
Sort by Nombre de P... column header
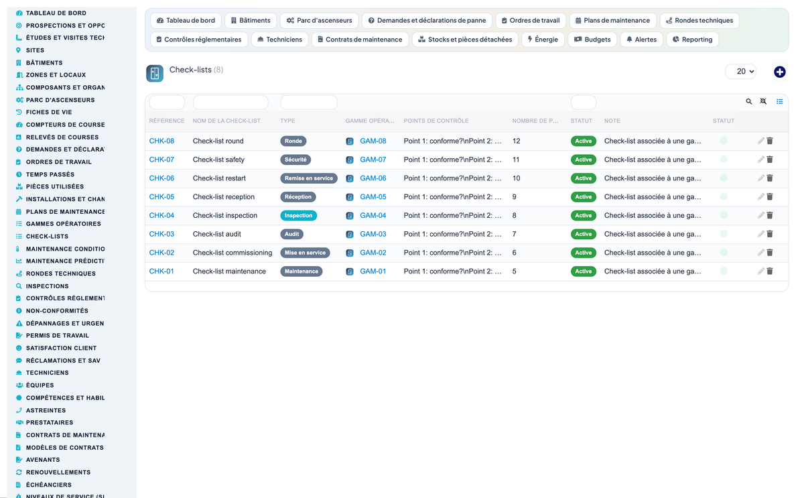point(535,121)
